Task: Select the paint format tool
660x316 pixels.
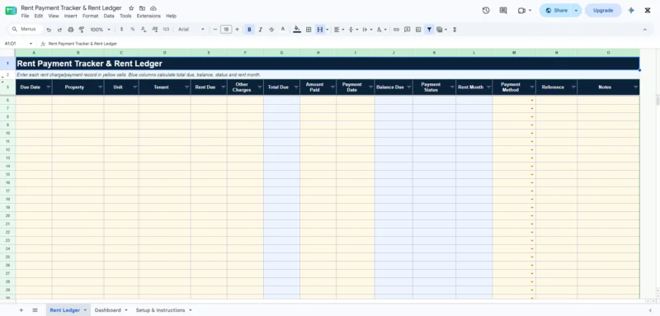Action: pos(82,30)
